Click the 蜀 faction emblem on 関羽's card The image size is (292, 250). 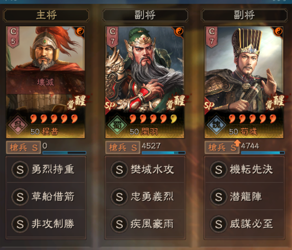[117, 124]
